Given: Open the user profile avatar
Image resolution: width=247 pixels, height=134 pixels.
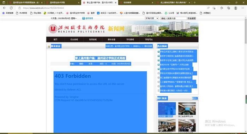Looking at the screenshot, I should coord(236,8).
